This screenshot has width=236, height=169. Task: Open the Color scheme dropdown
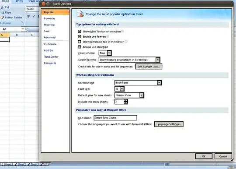pyautogui.click(x=109, y=53)
